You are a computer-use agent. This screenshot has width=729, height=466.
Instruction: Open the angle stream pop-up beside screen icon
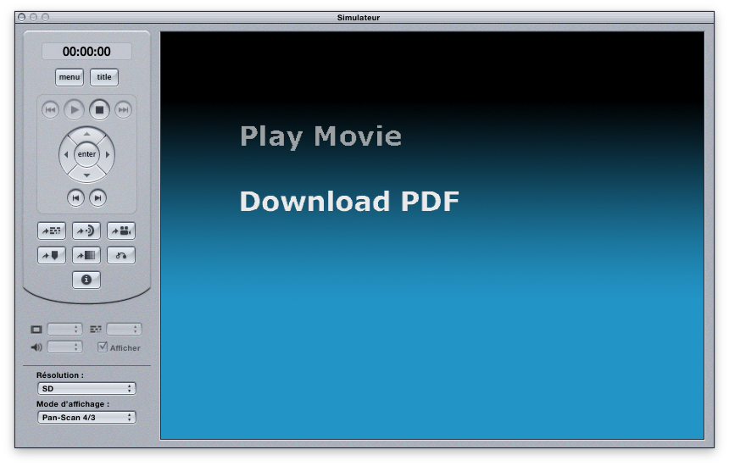pyautogui.click(x=64, y=329)
